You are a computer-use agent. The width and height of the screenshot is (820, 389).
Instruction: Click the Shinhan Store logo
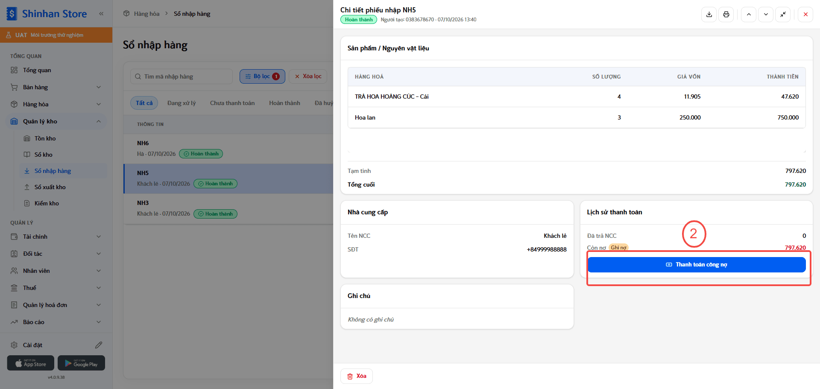click(47, 14)
